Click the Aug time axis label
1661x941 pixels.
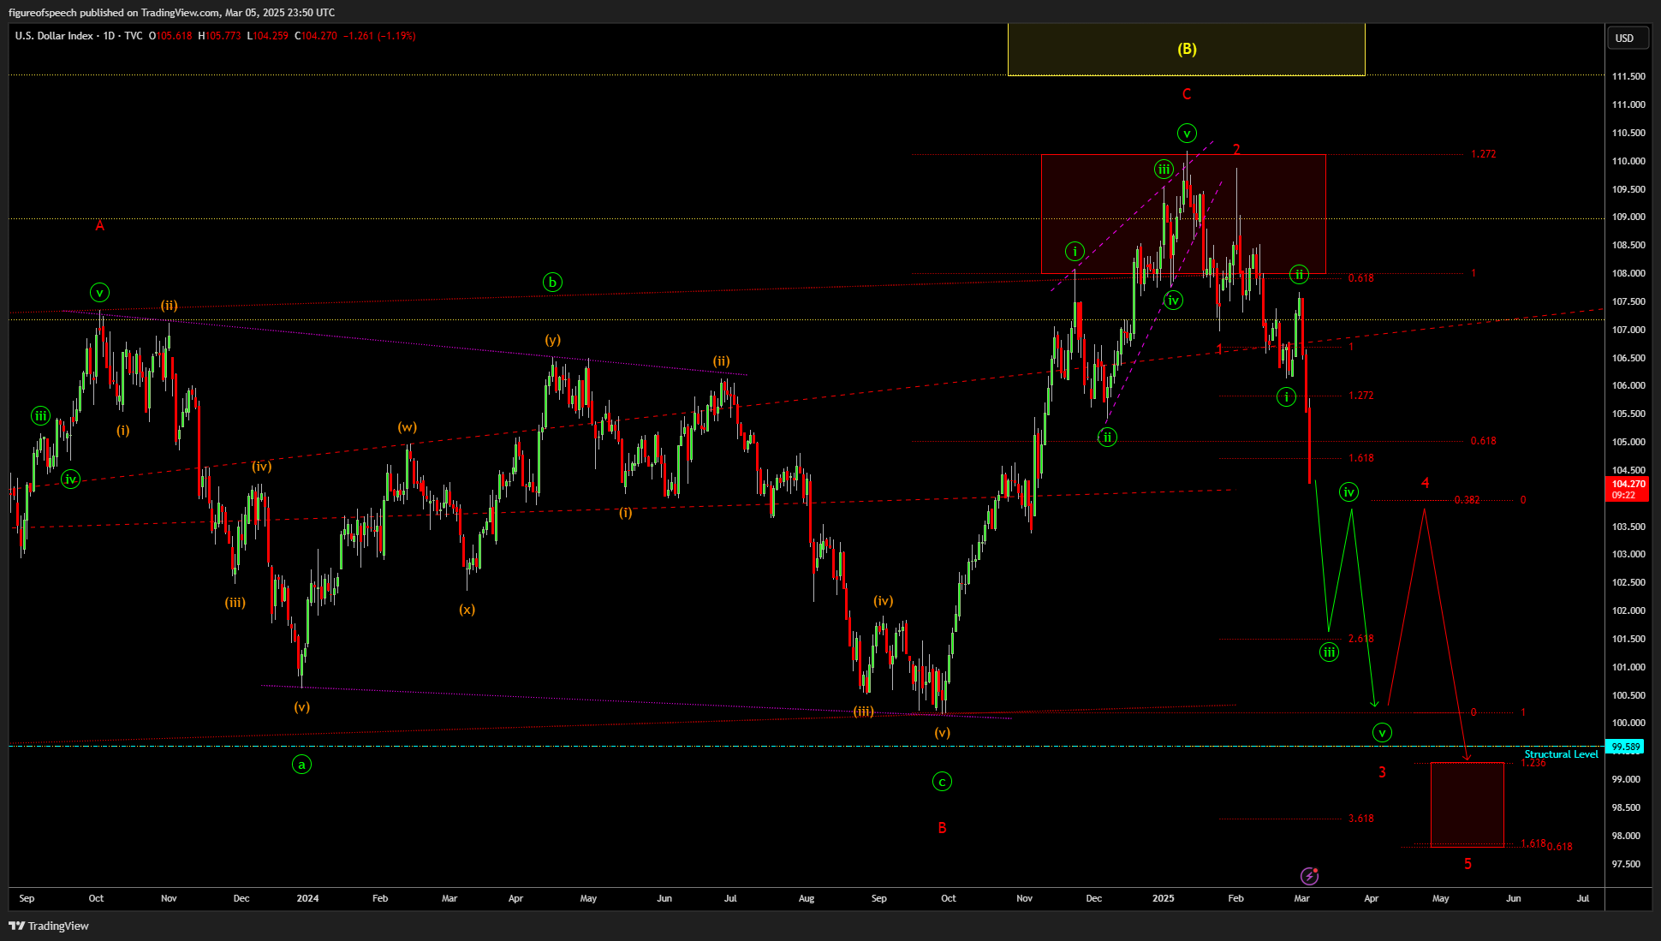807,898
